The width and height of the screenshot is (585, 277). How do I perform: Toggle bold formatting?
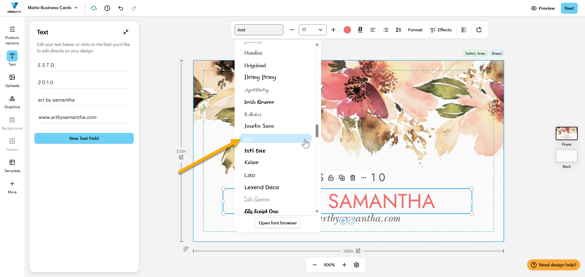pos(360,30)
